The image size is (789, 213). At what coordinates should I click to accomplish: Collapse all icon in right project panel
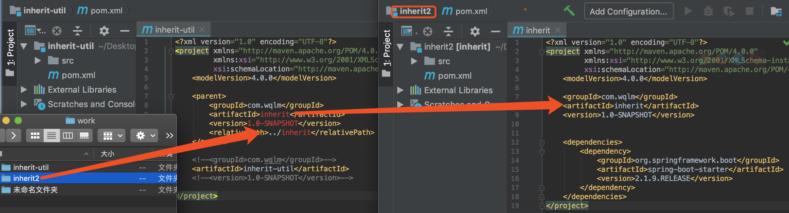point(448,31)
